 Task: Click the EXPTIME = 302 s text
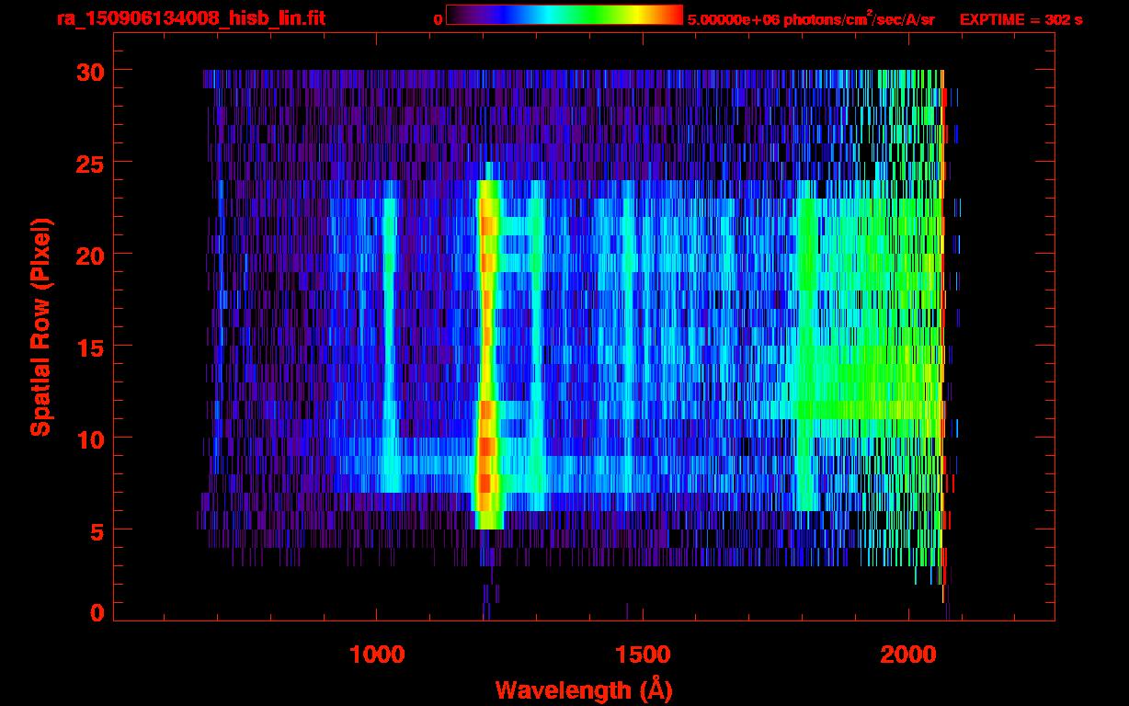1021,19
